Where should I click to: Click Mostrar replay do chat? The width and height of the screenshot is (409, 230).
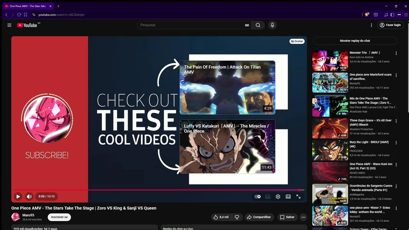[355, 41]
